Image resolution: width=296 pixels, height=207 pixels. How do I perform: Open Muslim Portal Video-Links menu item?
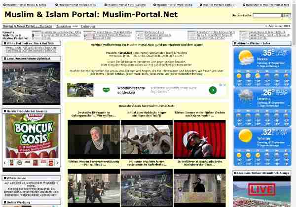point(77,5)
